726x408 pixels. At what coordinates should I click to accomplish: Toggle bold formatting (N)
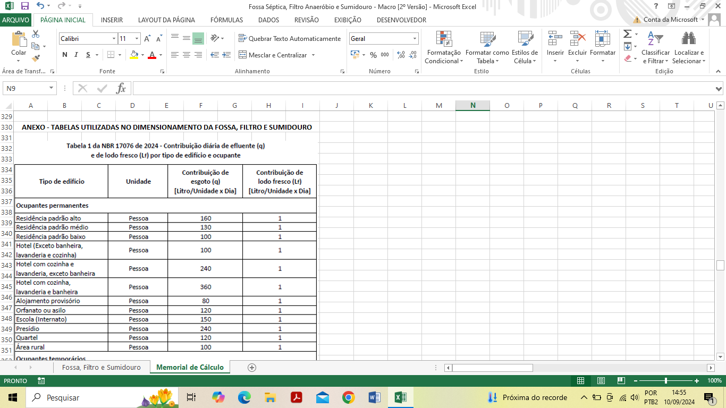click(x=65, y=55)
